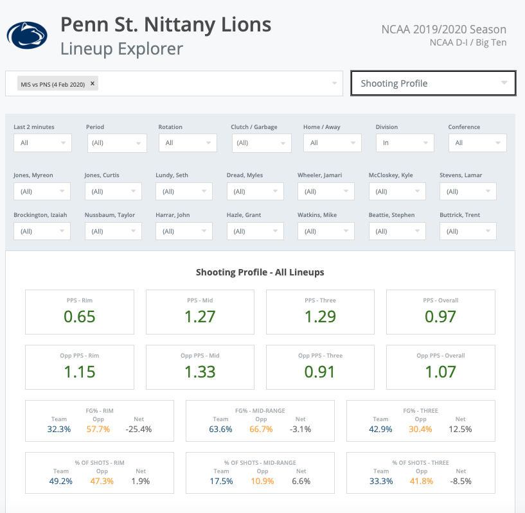
Task: Open the Clutch / Garbage filter
Action: 262,143
